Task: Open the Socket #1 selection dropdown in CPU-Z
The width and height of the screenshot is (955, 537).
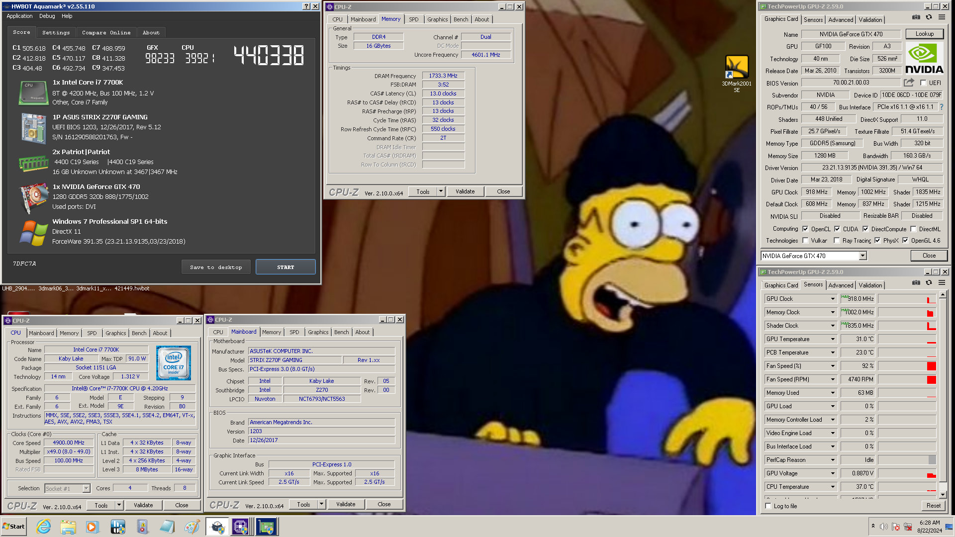Action: (x=86, y=489)
